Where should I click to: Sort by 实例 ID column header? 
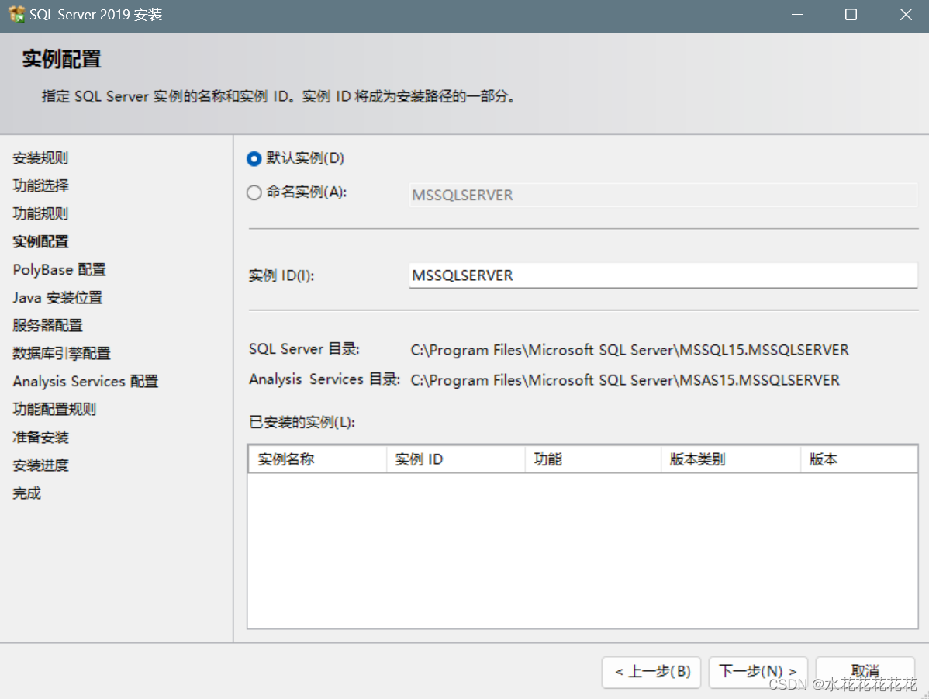click(456, 459)
